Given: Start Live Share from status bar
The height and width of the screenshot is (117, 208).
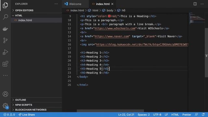Looking at the screenshot, I should [x=27, y=115].
